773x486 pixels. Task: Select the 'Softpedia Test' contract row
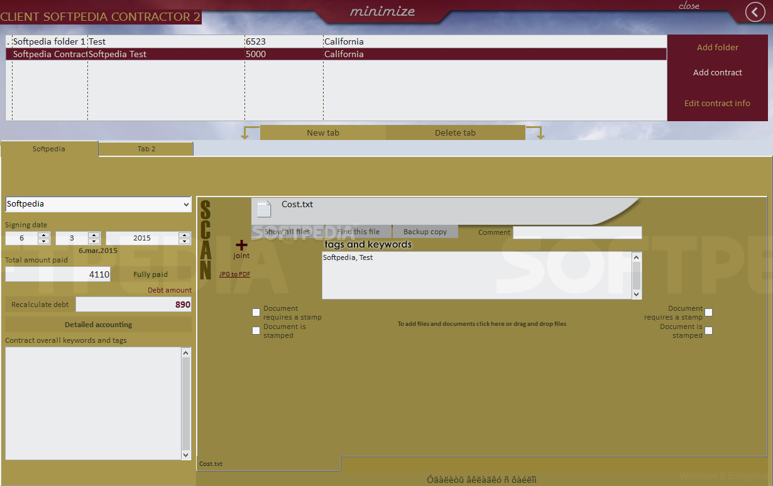pyautogui.click(x=336, y=54)
